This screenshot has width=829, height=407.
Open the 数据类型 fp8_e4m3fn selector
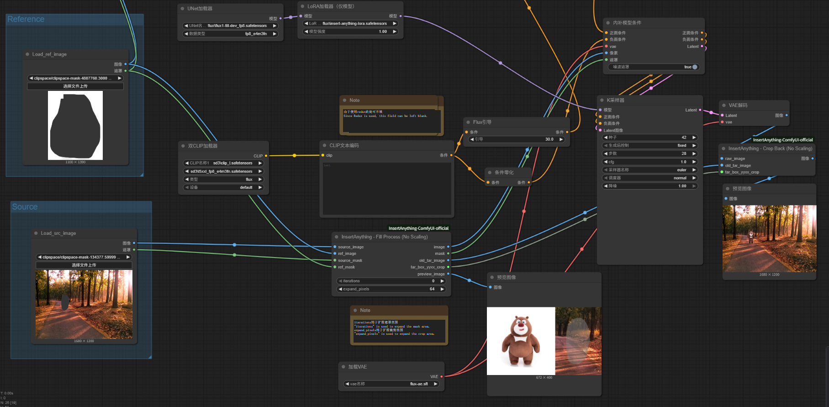tap(230, 34)
